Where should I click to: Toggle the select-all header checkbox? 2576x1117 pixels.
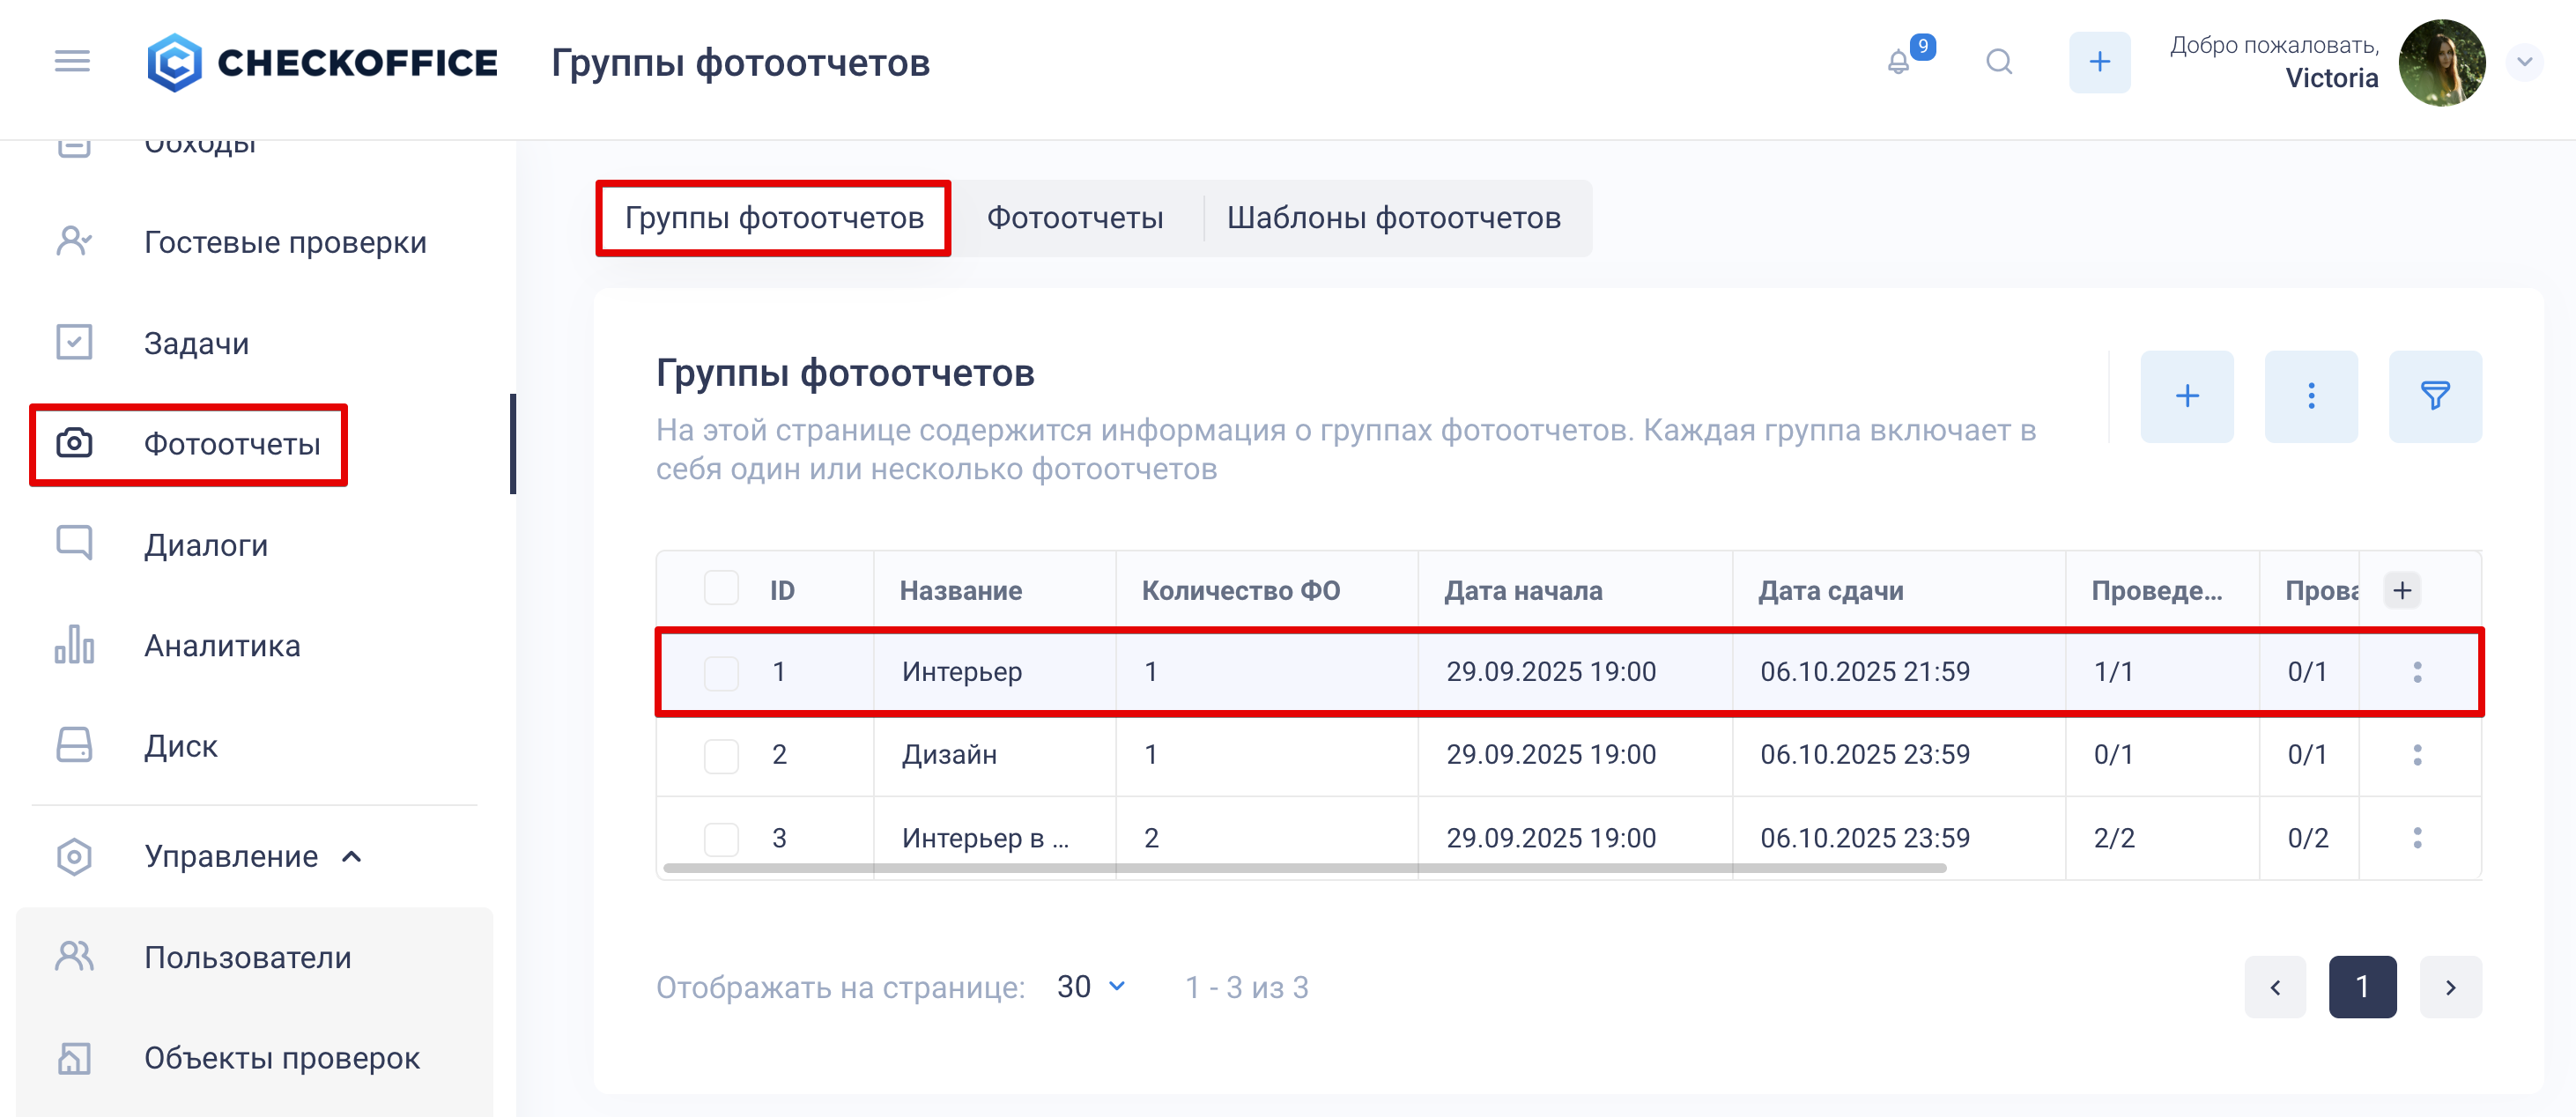tap(721, 589)
